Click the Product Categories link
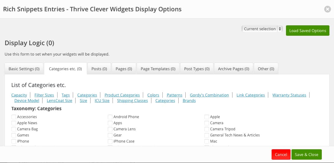334x163 pixels. (x=122, y=95)
